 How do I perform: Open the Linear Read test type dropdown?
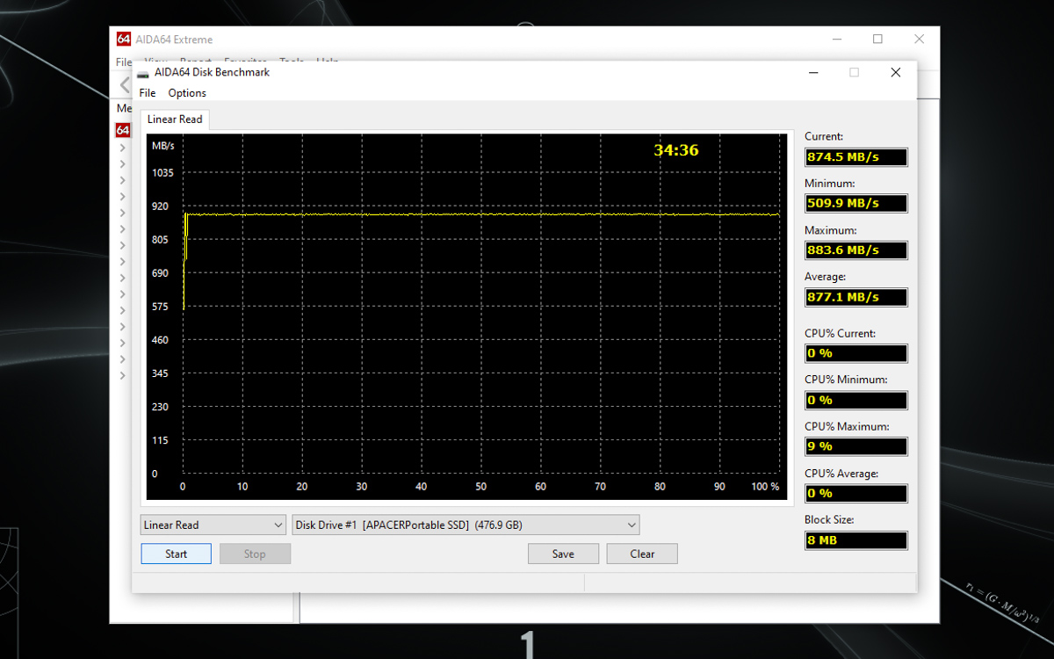click(x=213, y=525)
